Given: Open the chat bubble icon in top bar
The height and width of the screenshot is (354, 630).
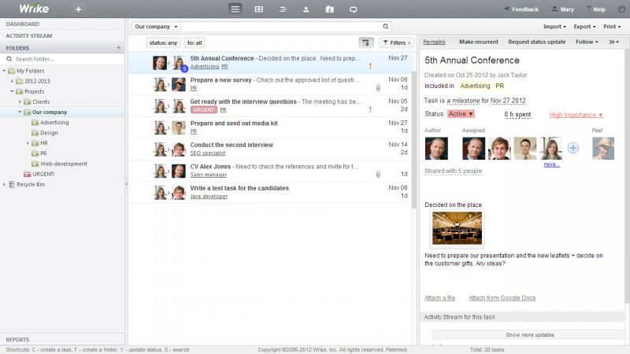Looking at the screenshot, I should point(353,9).
